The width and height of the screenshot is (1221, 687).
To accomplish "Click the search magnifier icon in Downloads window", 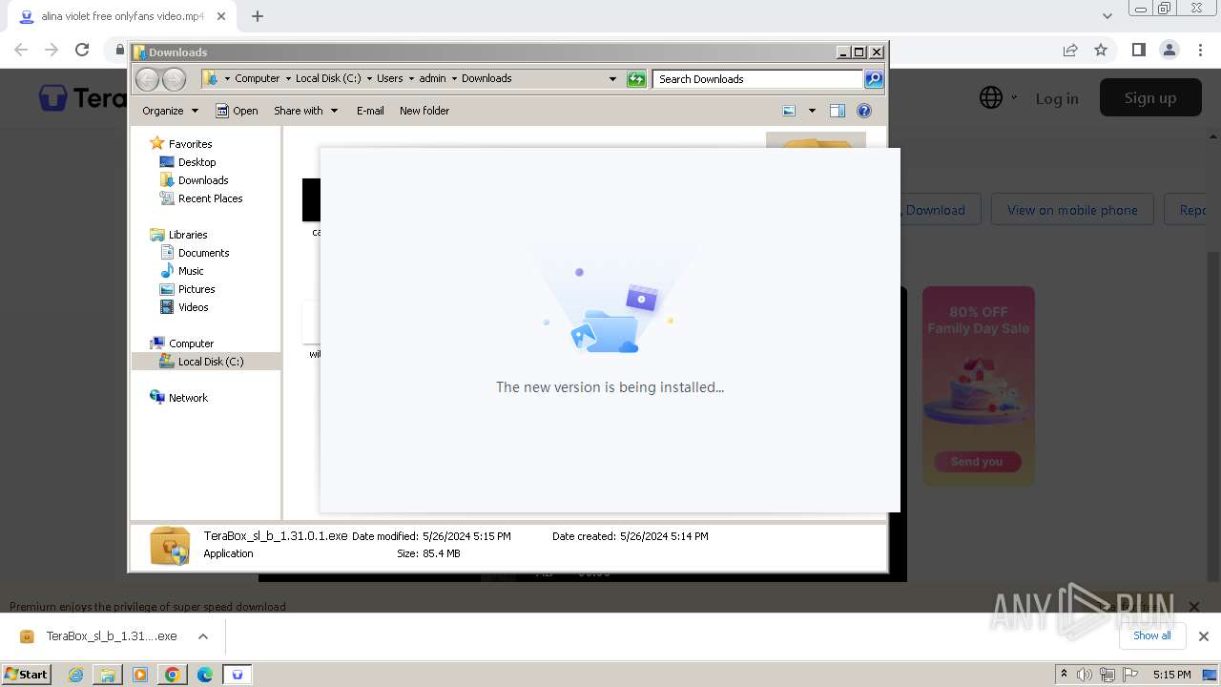I will tap(874, 79).
